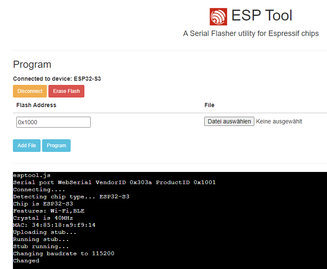Click the 'Changed' console line
The height and width of the screenshot is (269, 327).
(x=26, y=261)
